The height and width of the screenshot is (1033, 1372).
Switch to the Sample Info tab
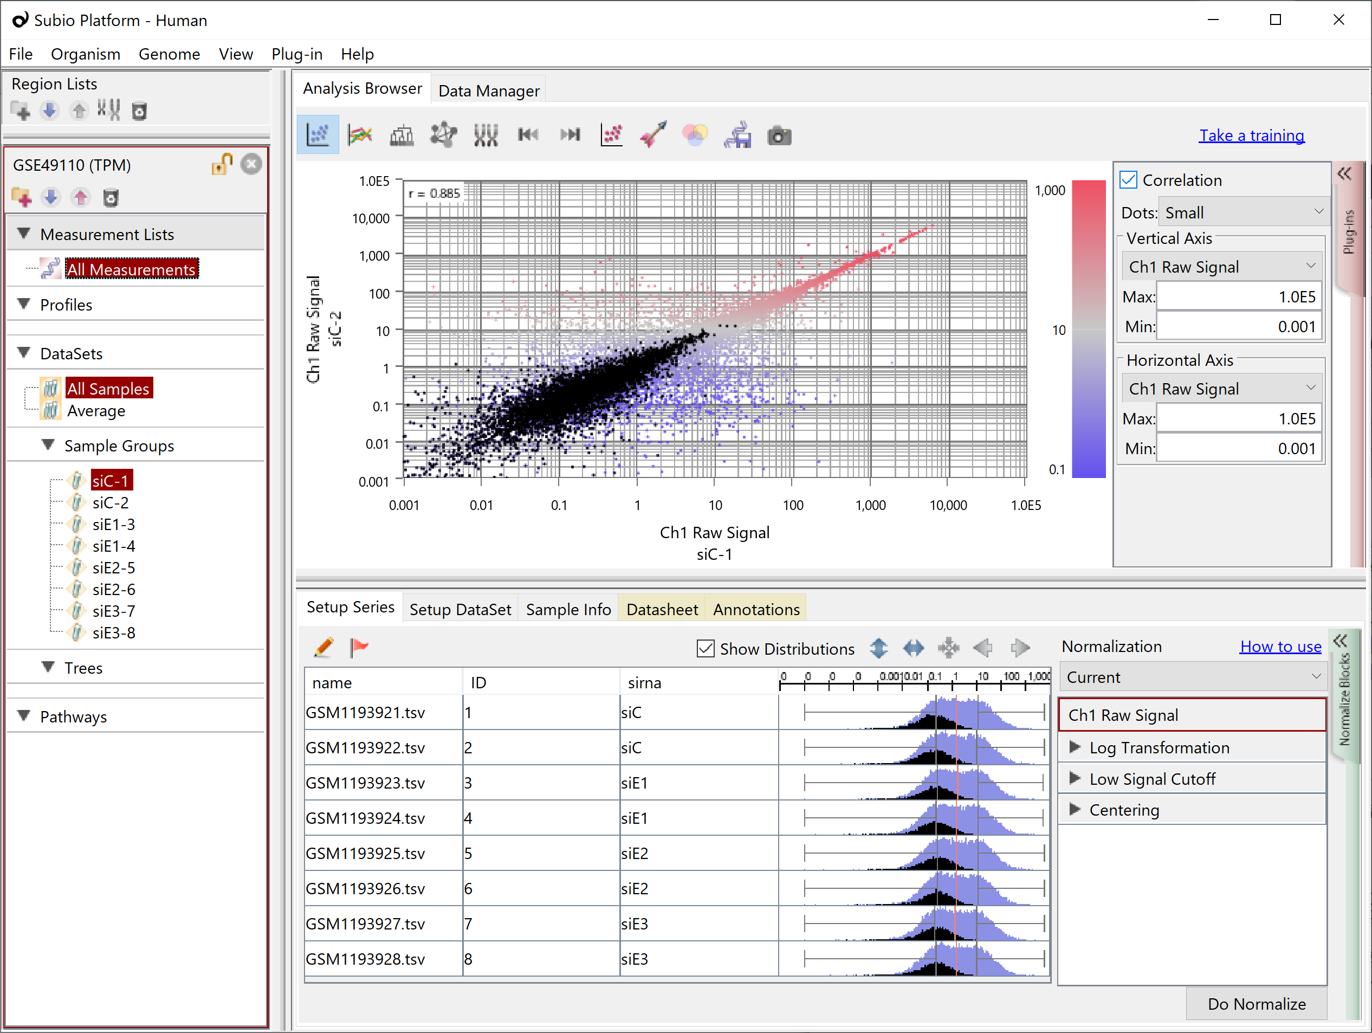click(569, 609)
